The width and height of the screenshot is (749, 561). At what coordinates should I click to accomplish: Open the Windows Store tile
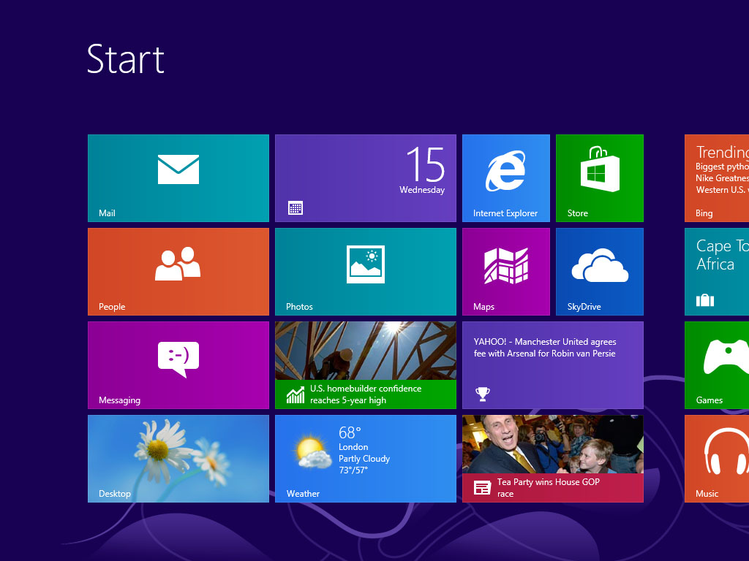click(x=599, y=178)
